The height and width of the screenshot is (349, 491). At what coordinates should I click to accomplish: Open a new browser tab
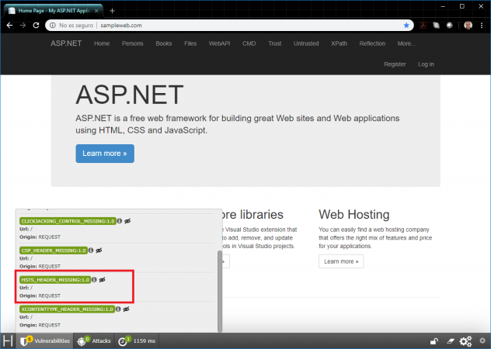[x=112, y=11]
